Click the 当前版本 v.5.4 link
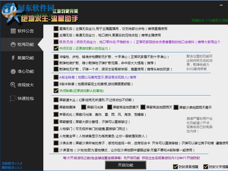The image size is (228, 171). click(12, 163)
